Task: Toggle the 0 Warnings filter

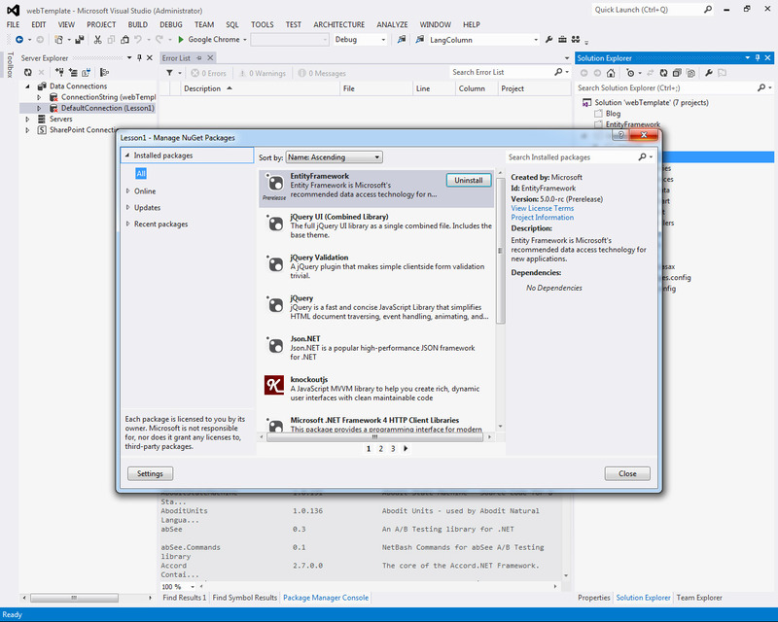Action: 263,74
